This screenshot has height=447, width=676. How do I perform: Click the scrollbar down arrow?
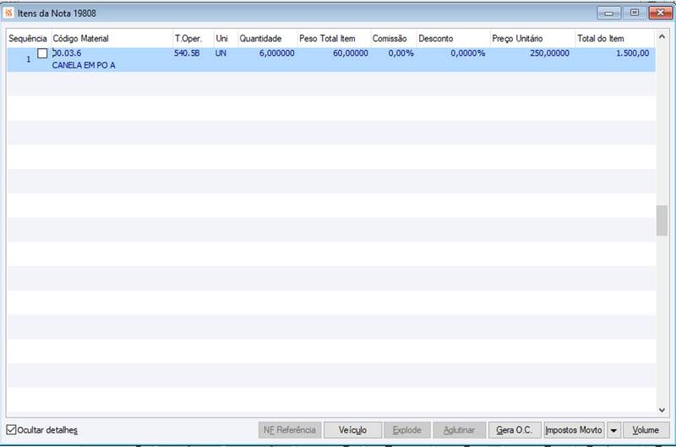click(x=662, y=410)
